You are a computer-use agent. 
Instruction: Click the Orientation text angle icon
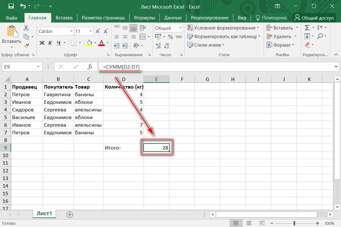click(x=136, y=45)
